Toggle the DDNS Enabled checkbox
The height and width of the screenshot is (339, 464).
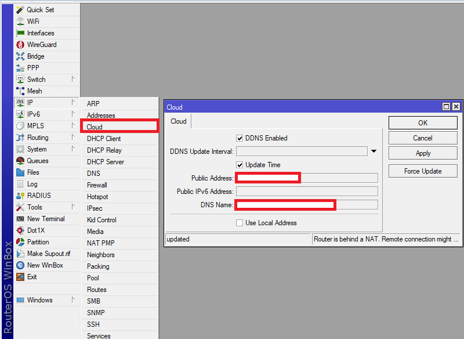point(240,138)
